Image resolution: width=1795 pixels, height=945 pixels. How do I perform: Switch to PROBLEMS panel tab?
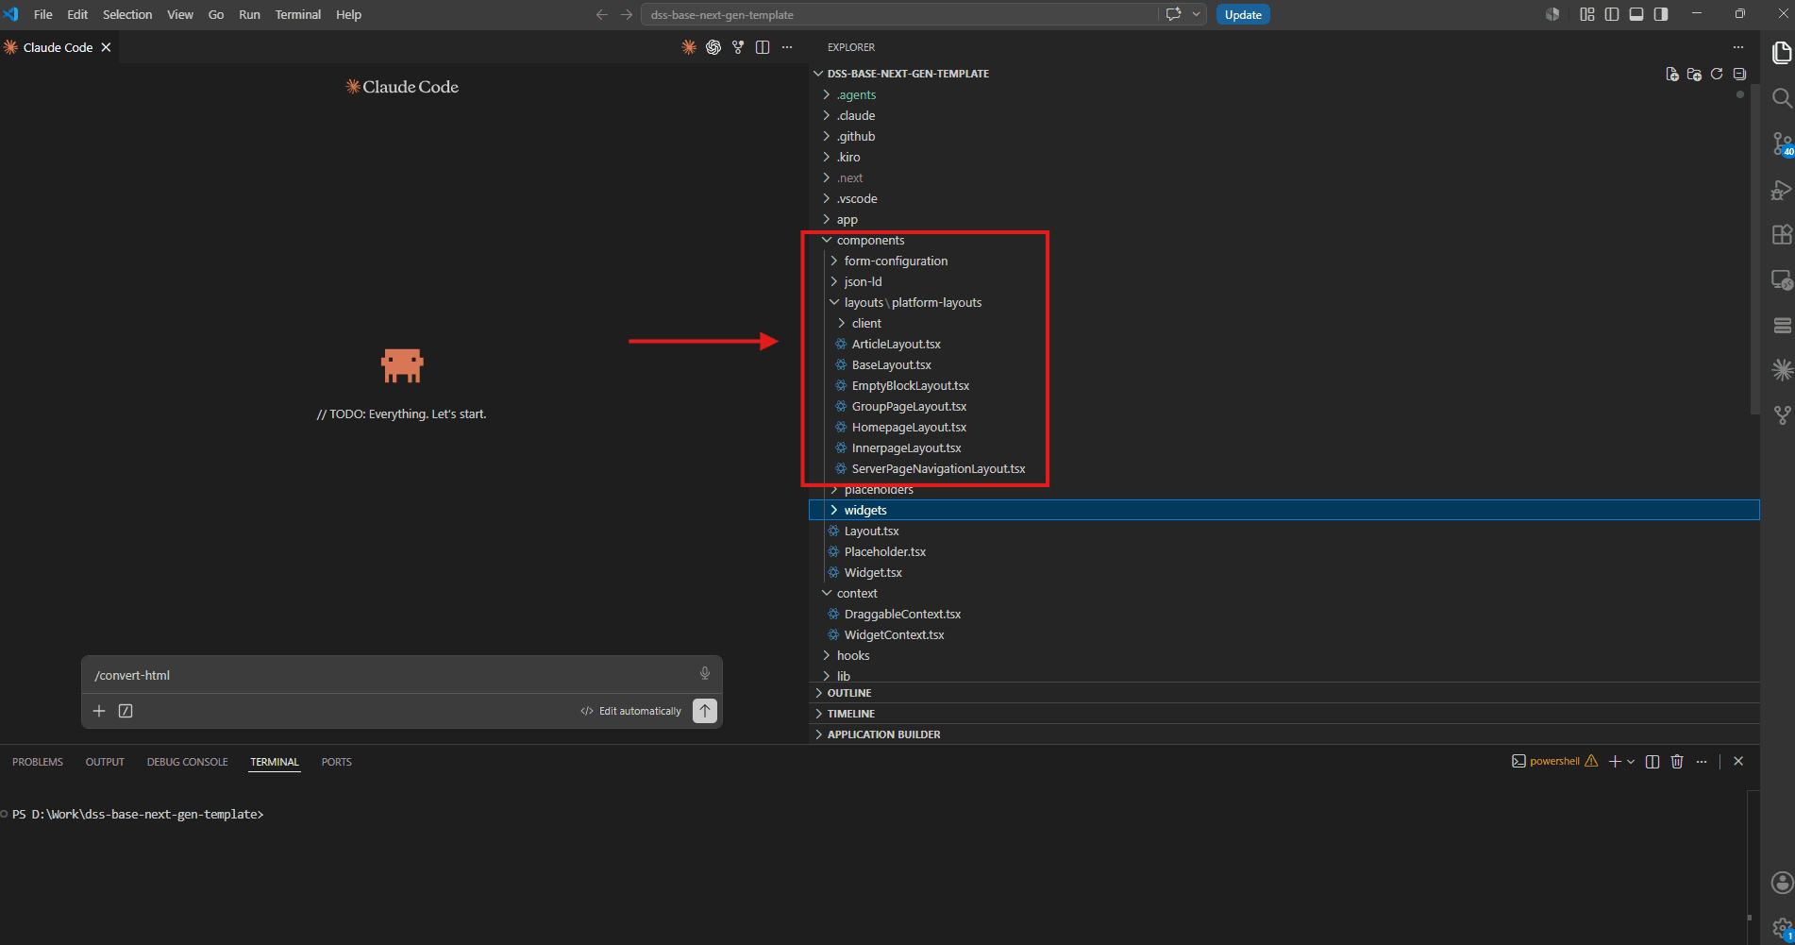pos(38,762)
